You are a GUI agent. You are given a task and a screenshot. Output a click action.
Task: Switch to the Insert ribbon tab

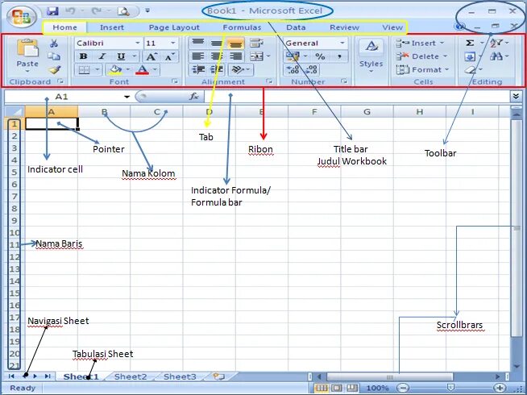(112, 27)
